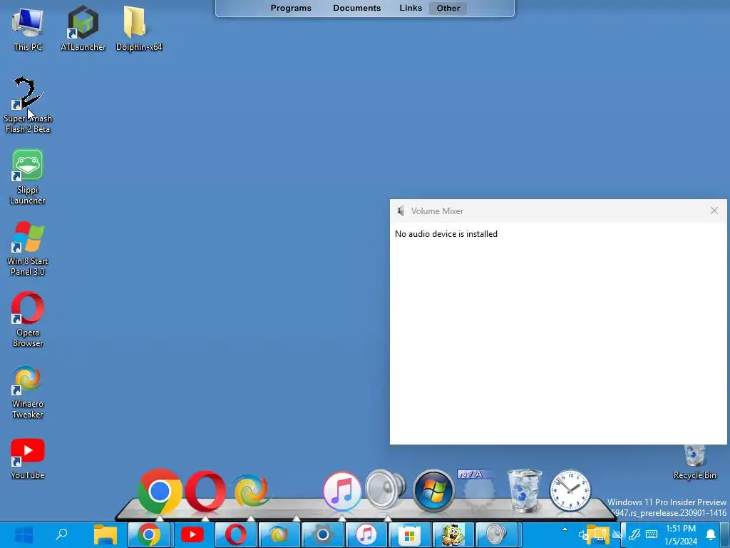Viewport: 730px width, 548px height.
Task: Switch to Volume Mixer taskbar button
Action: coord(497,534)
